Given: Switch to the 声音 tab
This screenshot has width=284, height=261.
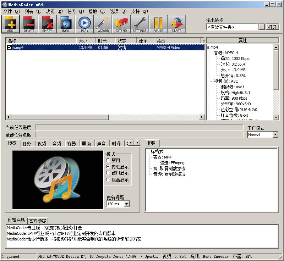Looking at the screenshot, I should coord(101,144).
